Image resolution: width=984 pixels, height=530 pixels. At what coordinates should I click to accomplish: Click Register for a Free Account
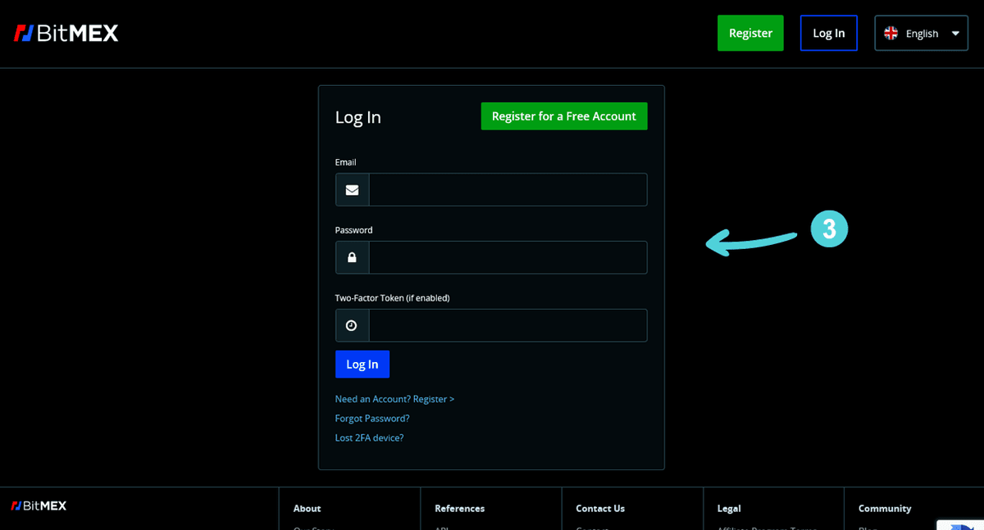pyautogui.click(x=564, y=116)
